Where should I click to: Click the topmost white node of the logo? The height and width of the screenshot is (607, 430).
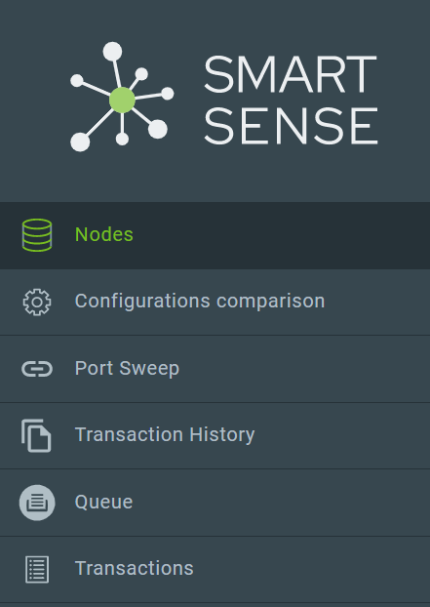(112, 51)
